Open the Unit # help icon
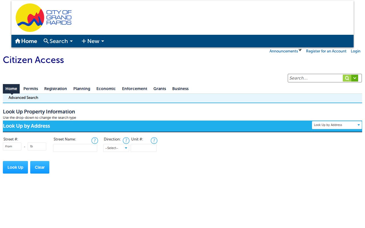This screenshot has width=365, height=228. click(x=154, y=141)
